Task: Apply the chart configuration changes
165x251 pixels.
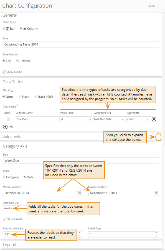Action: click(152, 6)
